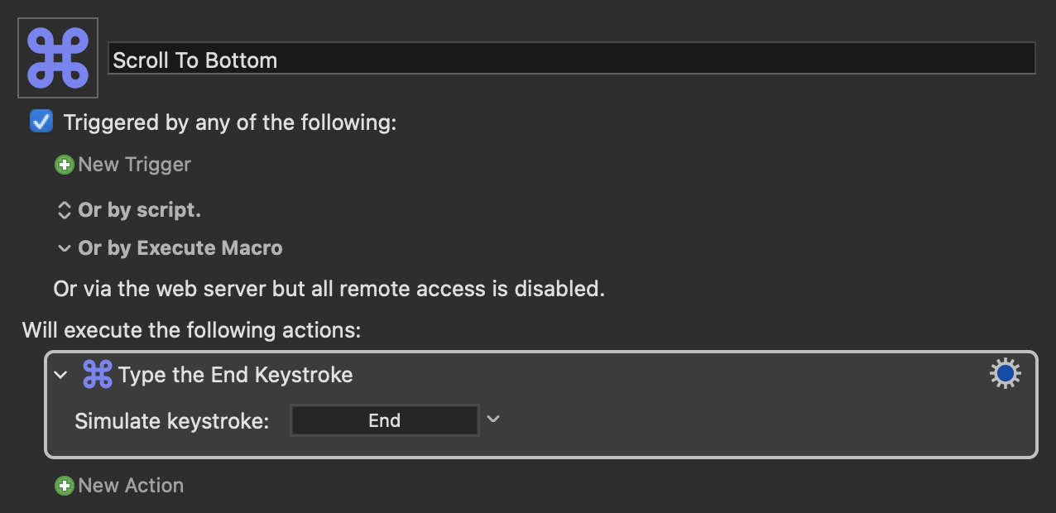Viewport: 1056px width, 513px height.
Task: Open the dropdown arrow next to the End keystroke field
Action: pos(493,420)
